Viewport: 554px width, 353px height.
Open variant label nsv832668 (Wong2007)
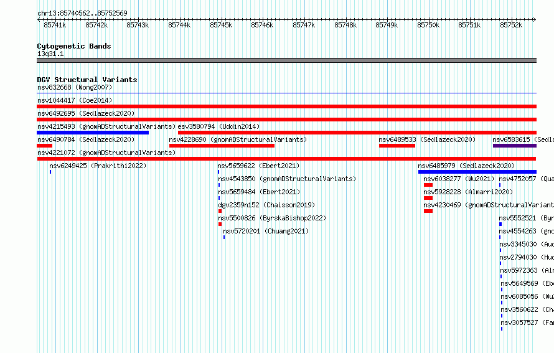(75, 87)
